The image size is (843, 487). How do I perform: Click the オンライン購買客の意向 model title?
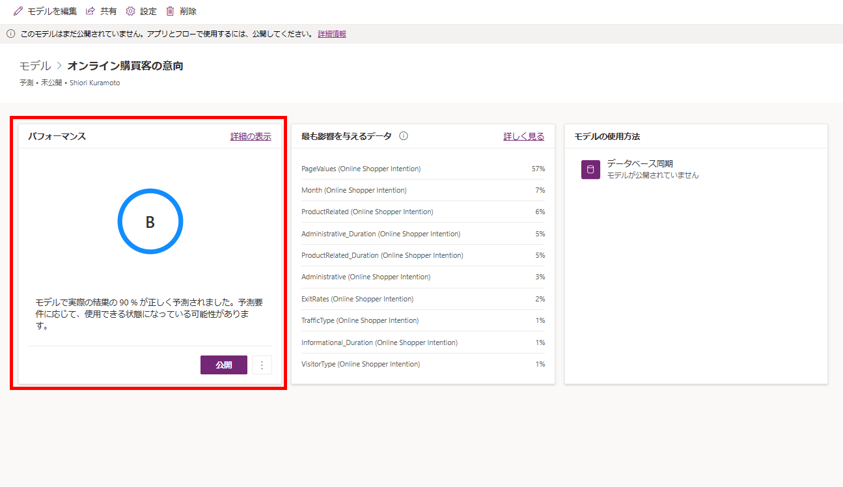125,66
